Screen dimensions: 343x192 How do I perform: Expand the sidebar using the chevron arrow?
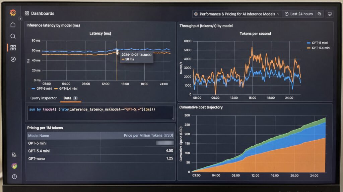[20, 19]
